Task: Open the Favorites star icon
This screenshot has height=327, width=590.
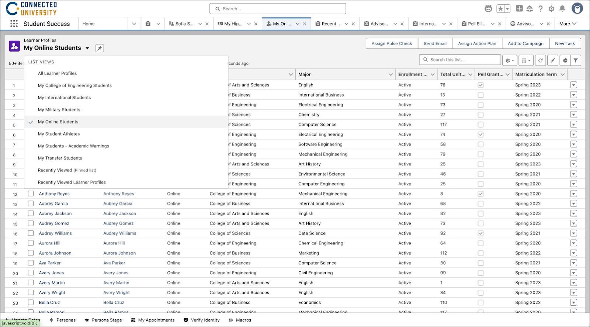Action: pos(500,8)
